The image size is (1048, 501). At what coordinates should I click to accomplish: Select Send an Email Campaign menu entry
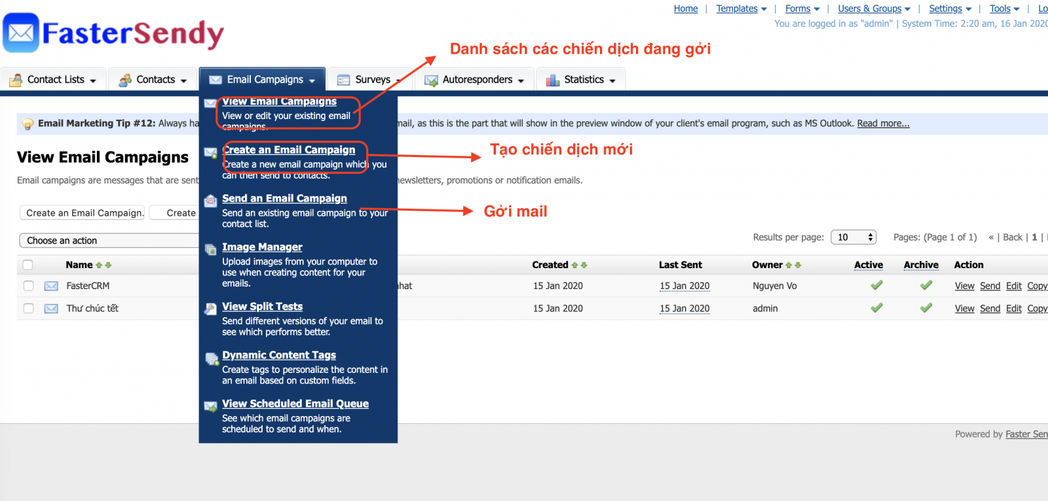[x=284, y=198]
